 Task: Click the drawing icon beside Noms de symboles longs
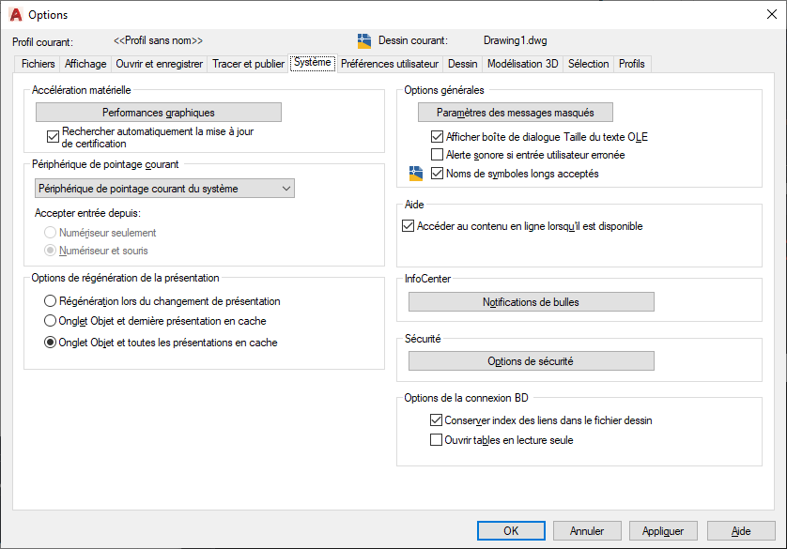pos(416,174)
